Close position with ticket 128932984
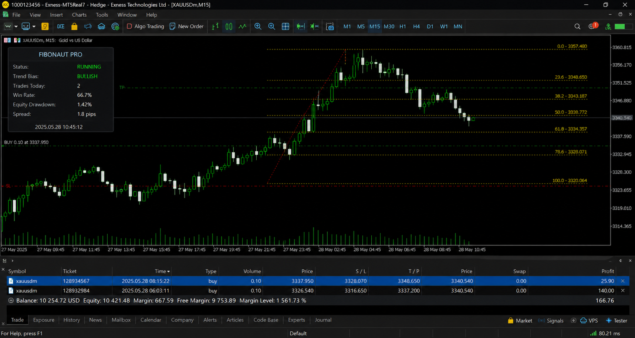The height and width of the screenshot is (338, 635). click(x=623, y=291)
